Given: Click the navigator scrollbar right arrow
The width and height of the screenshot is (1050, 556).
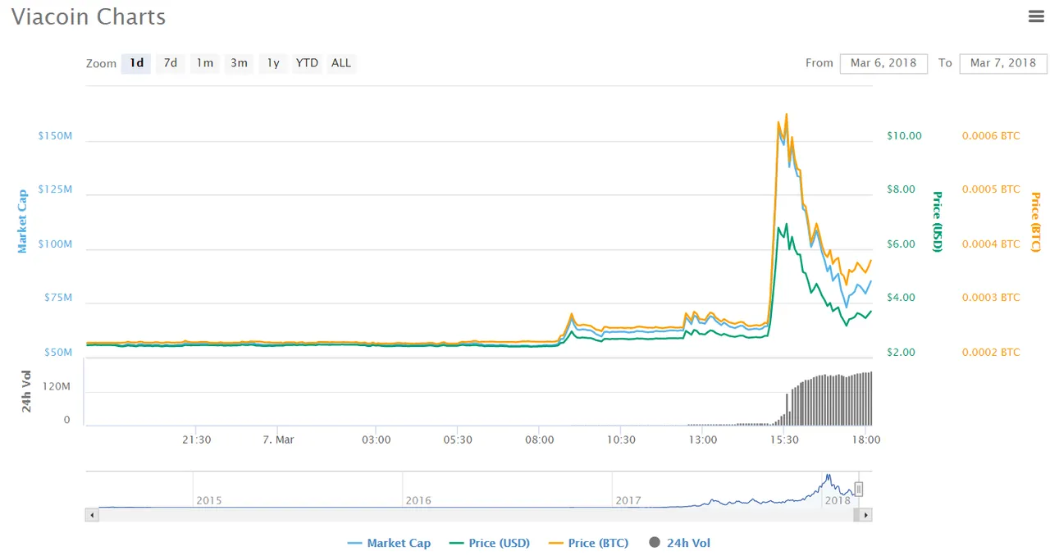Looking at the screenshot, I should [866, 515].
